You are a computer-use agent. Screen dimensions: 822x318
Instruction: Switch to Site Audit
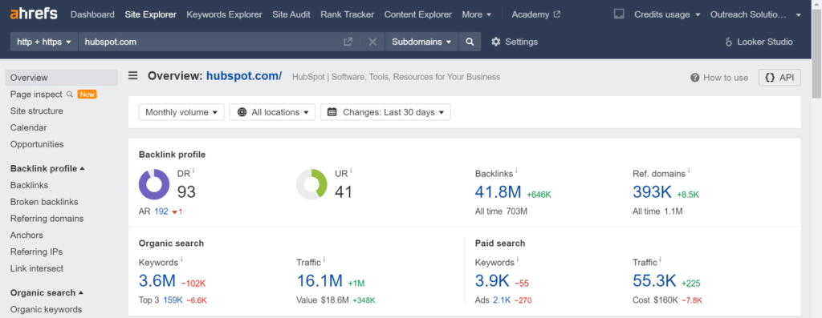[291, 14]
